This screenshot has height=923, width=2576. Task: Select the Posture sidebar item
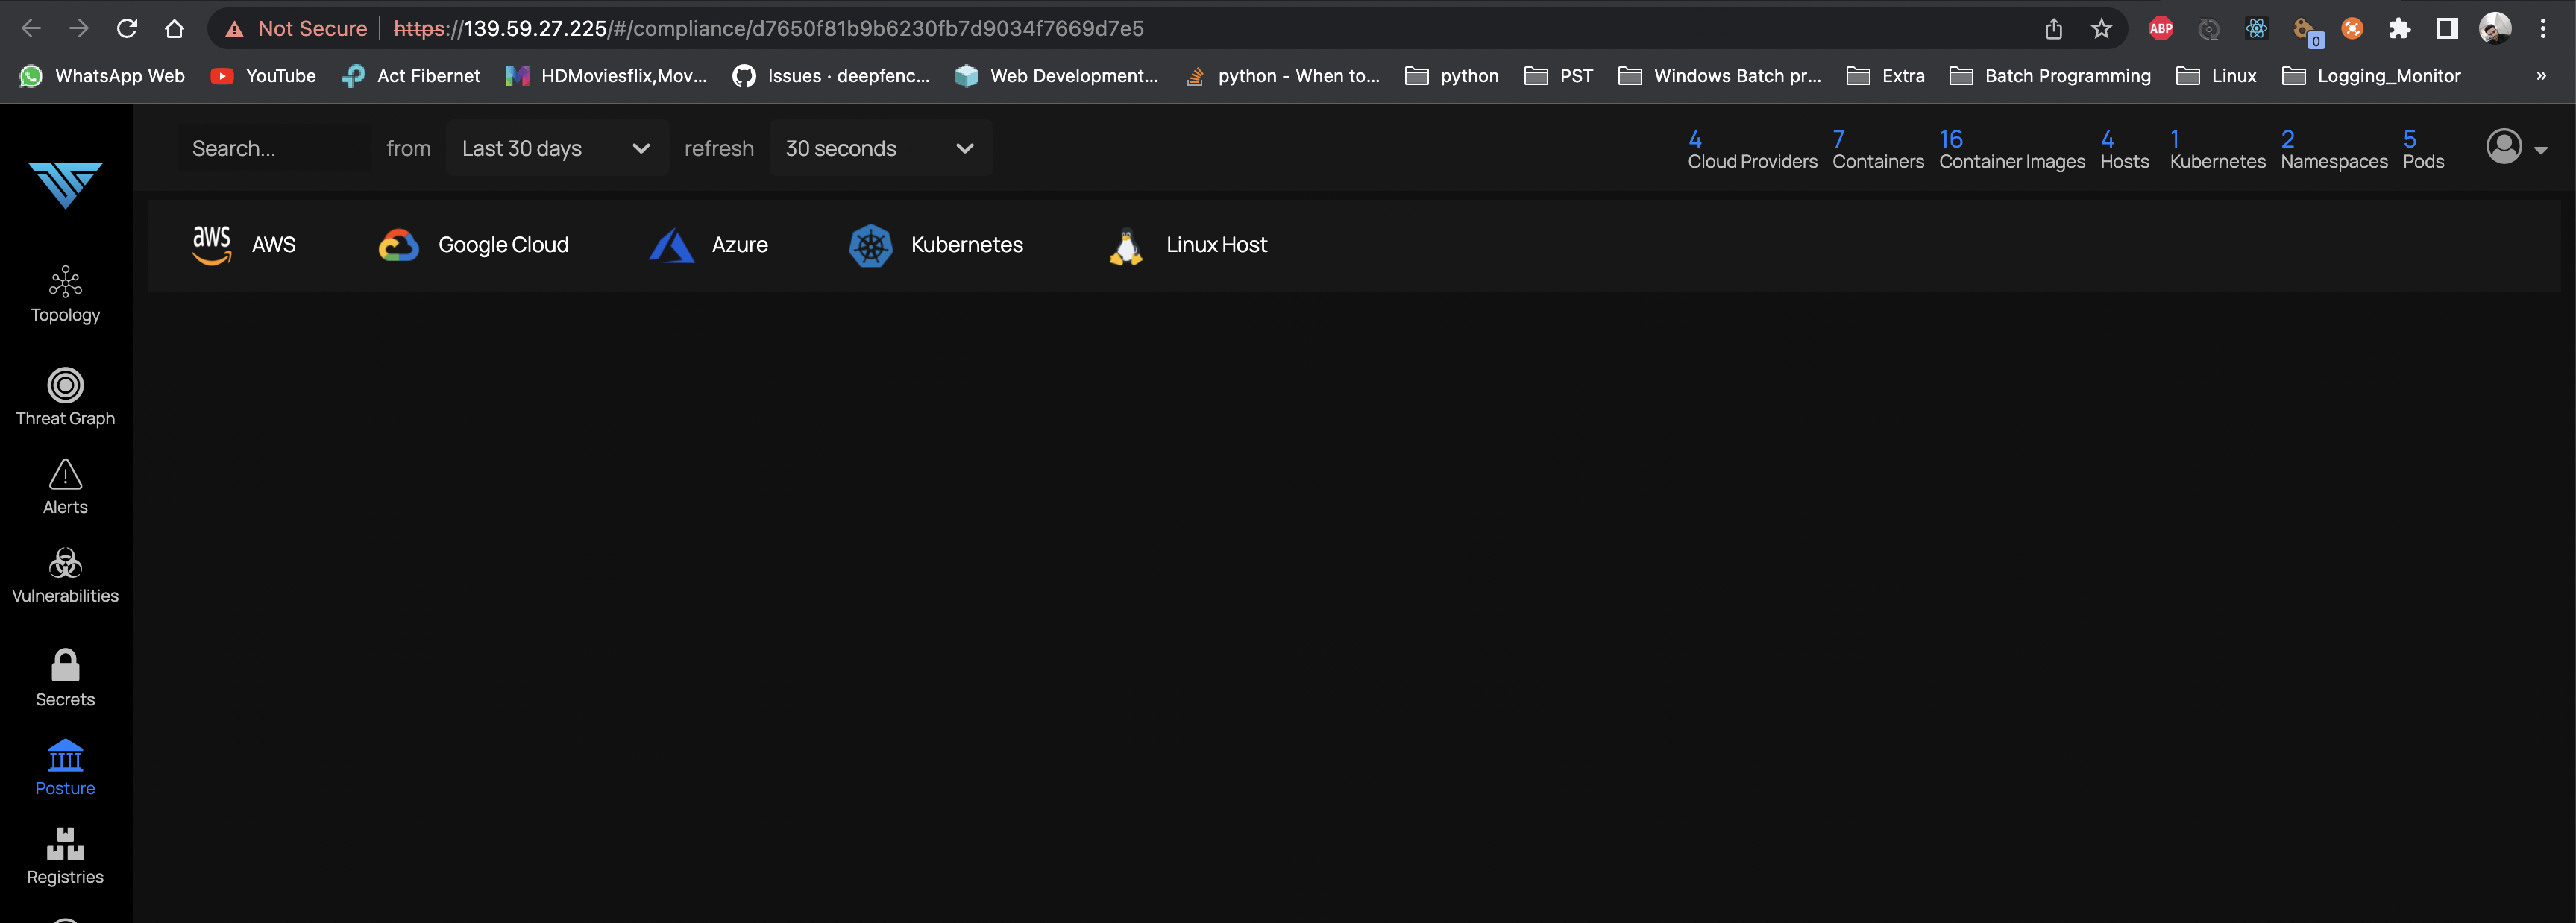65,768
